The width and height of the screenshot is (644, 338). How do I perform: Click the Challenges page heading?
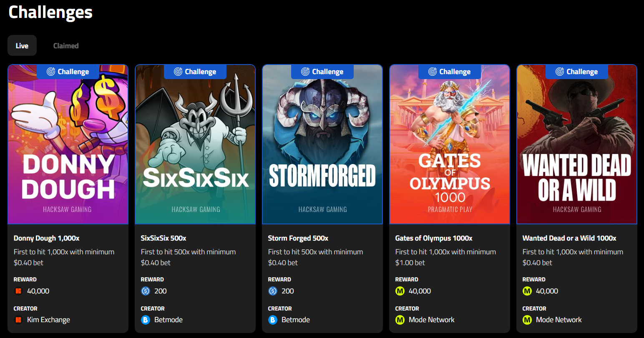(50, 12)
